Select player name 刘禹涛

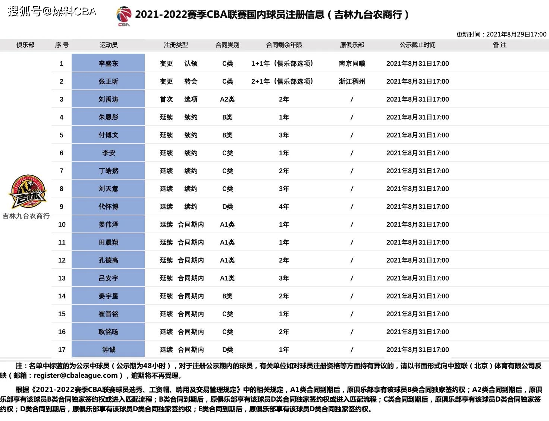pyautogui.click(x=108, y=99)
